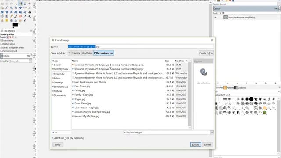
Task: Click the create new layer icon
Action: click(218, 83)
